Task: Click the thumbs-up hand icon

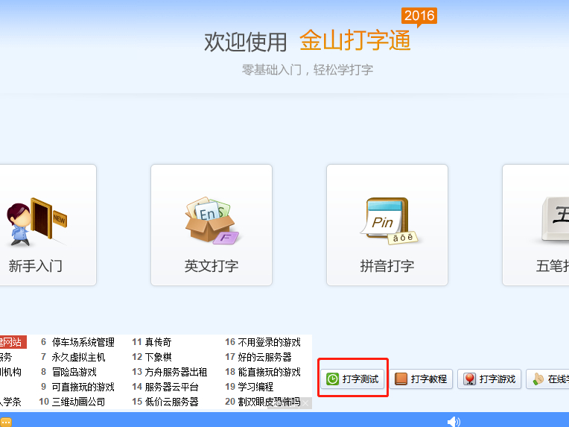Action: 538,379
